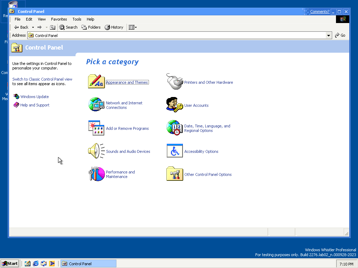Open the Add or Remove Programs icon
Screen dimensions: 358x268
pyautogui.click(x=96, y=128)
